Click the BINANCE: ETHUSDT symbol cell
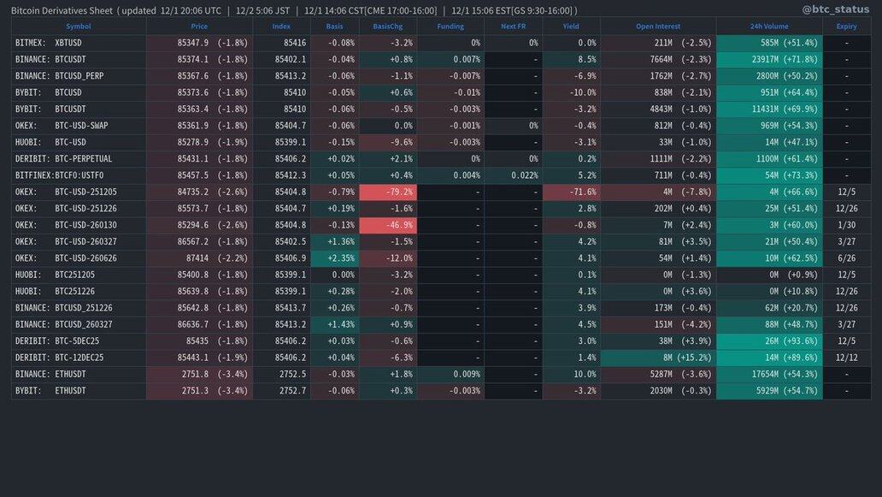The image size is (882, 497). [79, 375]
